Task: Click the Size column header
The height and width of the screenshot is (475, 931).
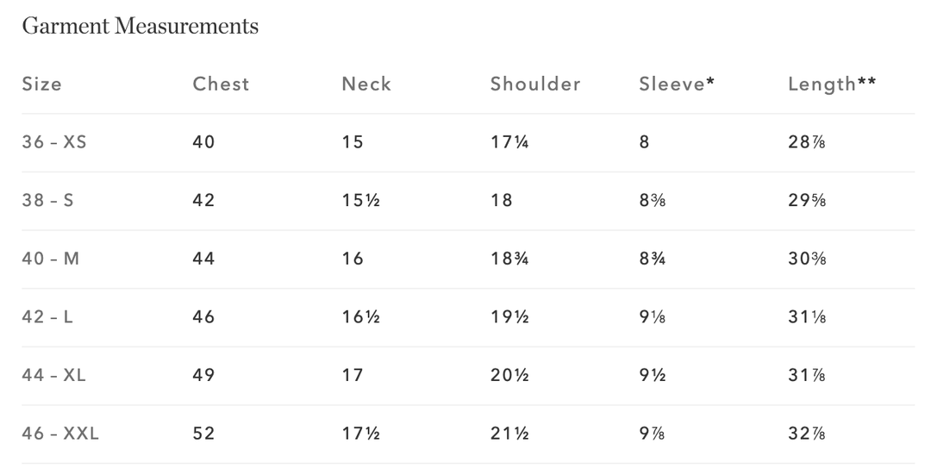Action: (41, 84)
